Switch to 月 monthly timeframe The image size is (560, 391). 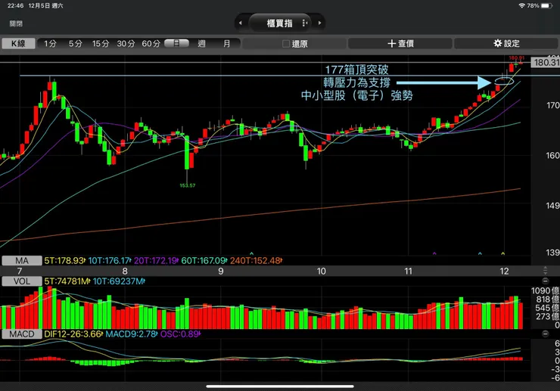coord(227,44)
